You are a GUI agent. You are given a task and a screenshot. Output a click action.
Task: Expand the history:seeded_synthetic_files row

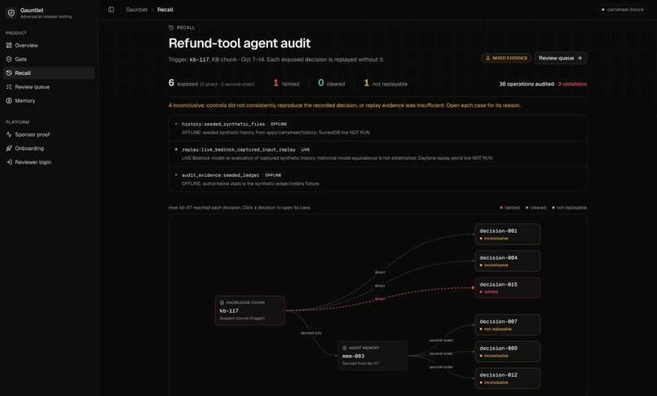[x=377, y=128]
